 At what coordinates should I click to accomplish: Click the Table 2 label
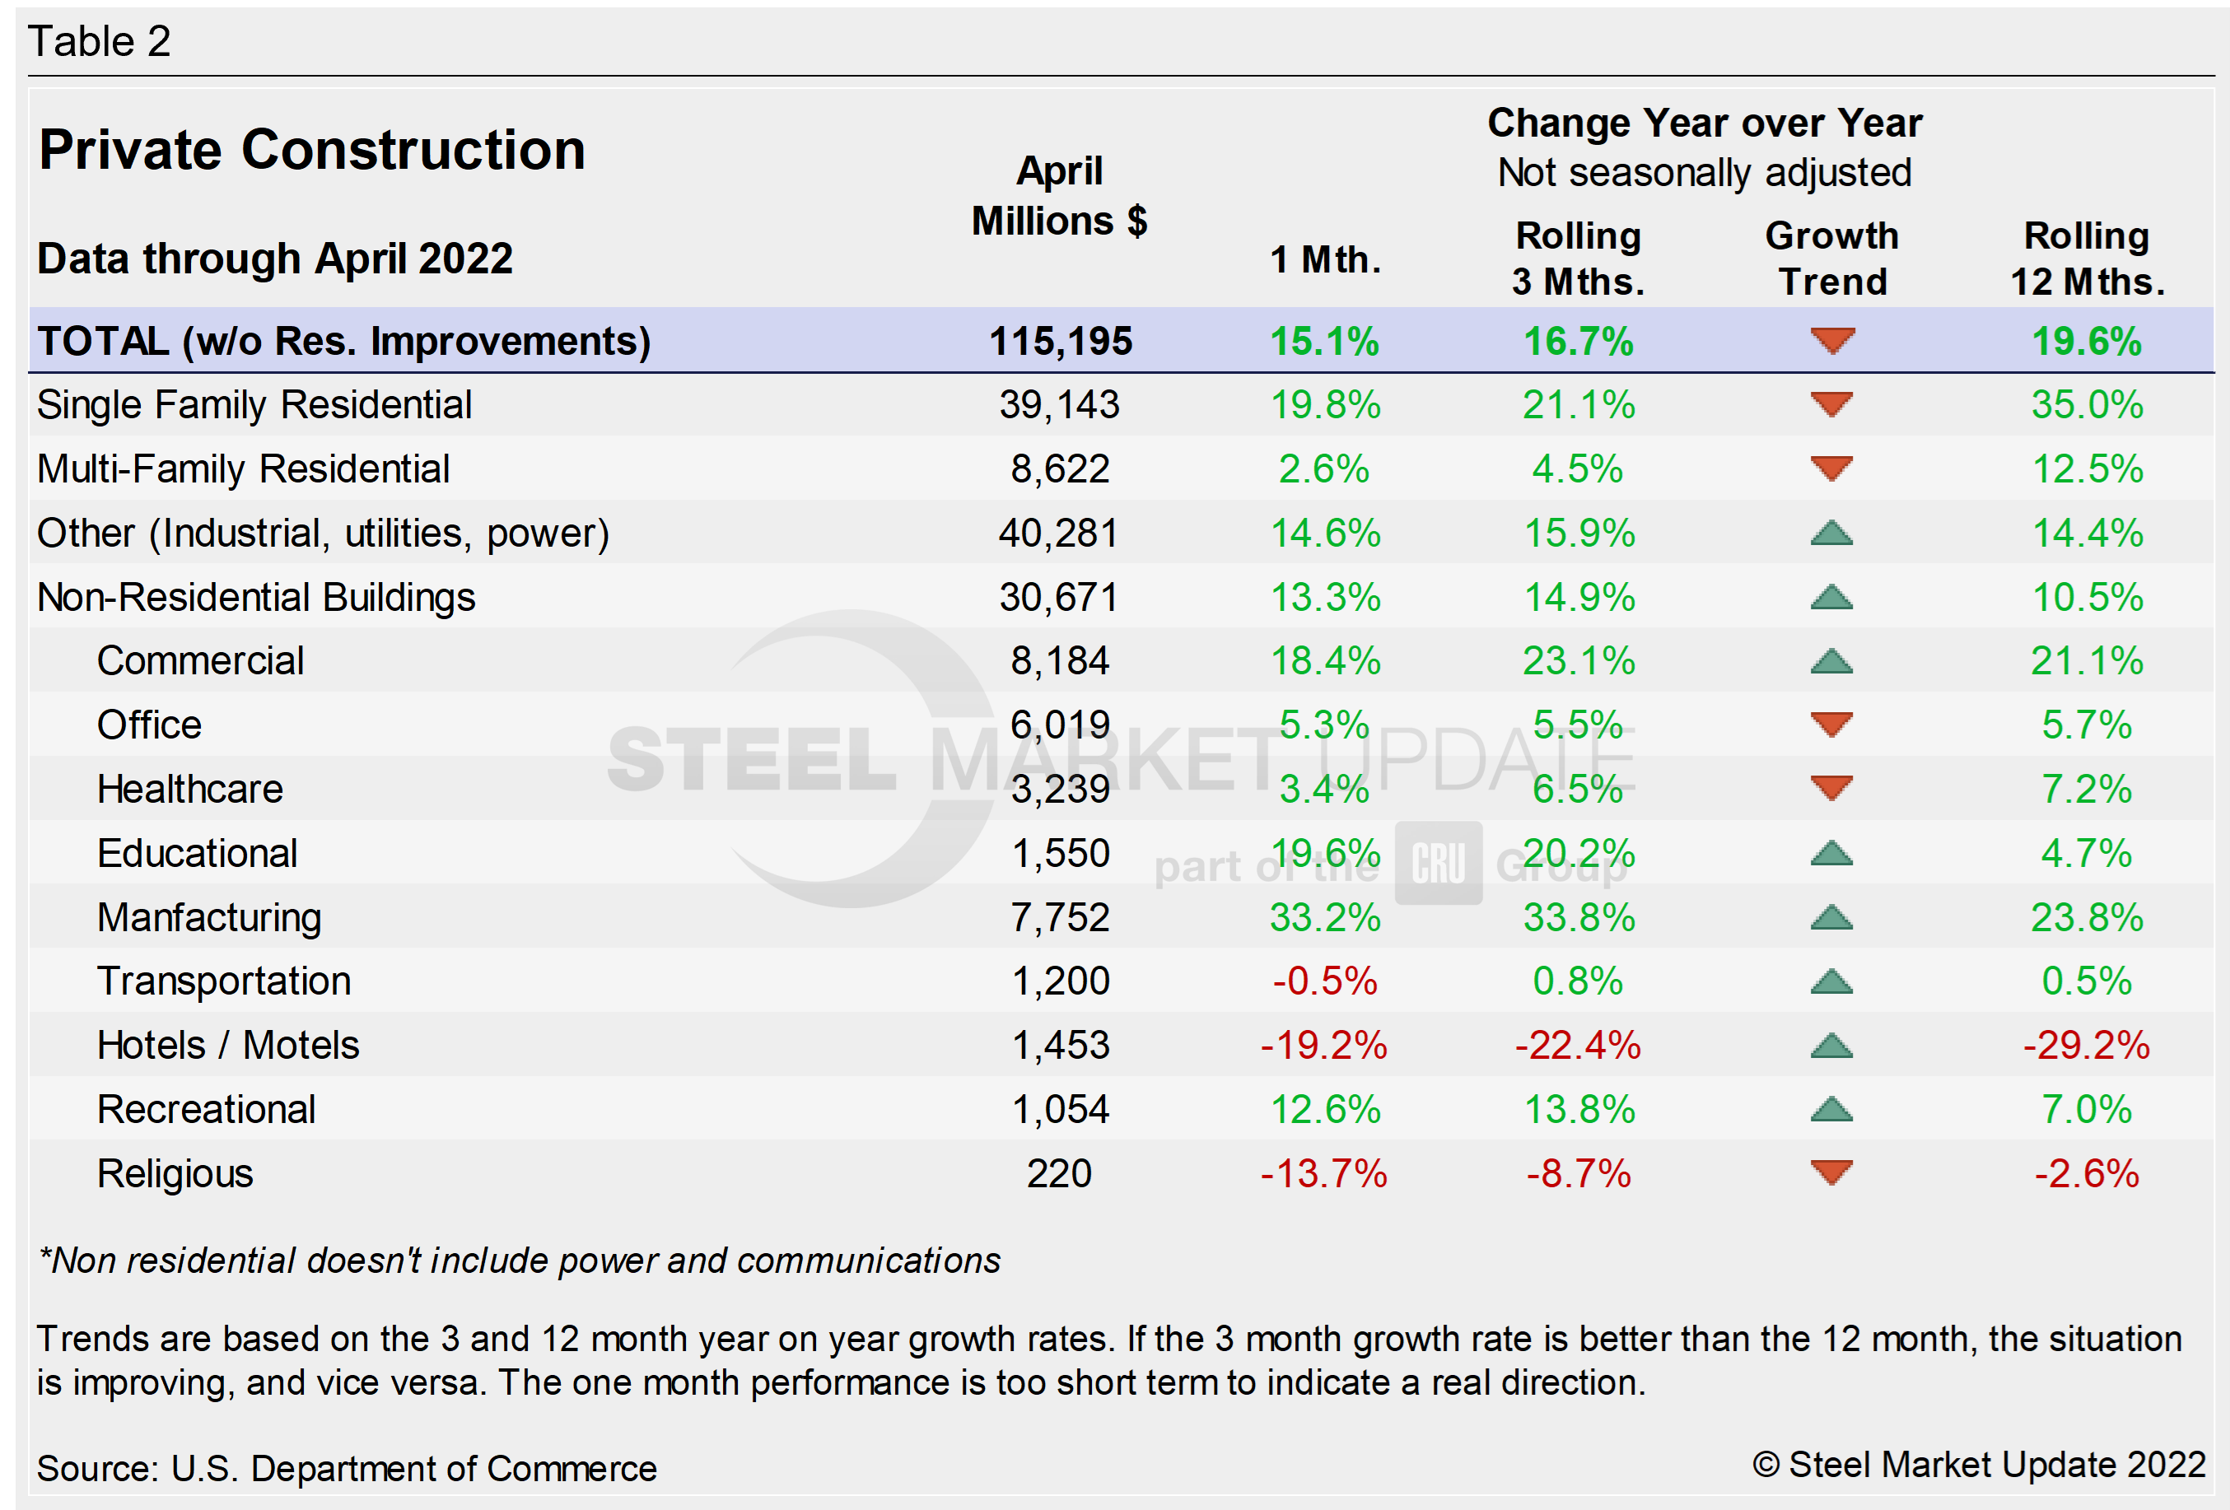point(100,41)
